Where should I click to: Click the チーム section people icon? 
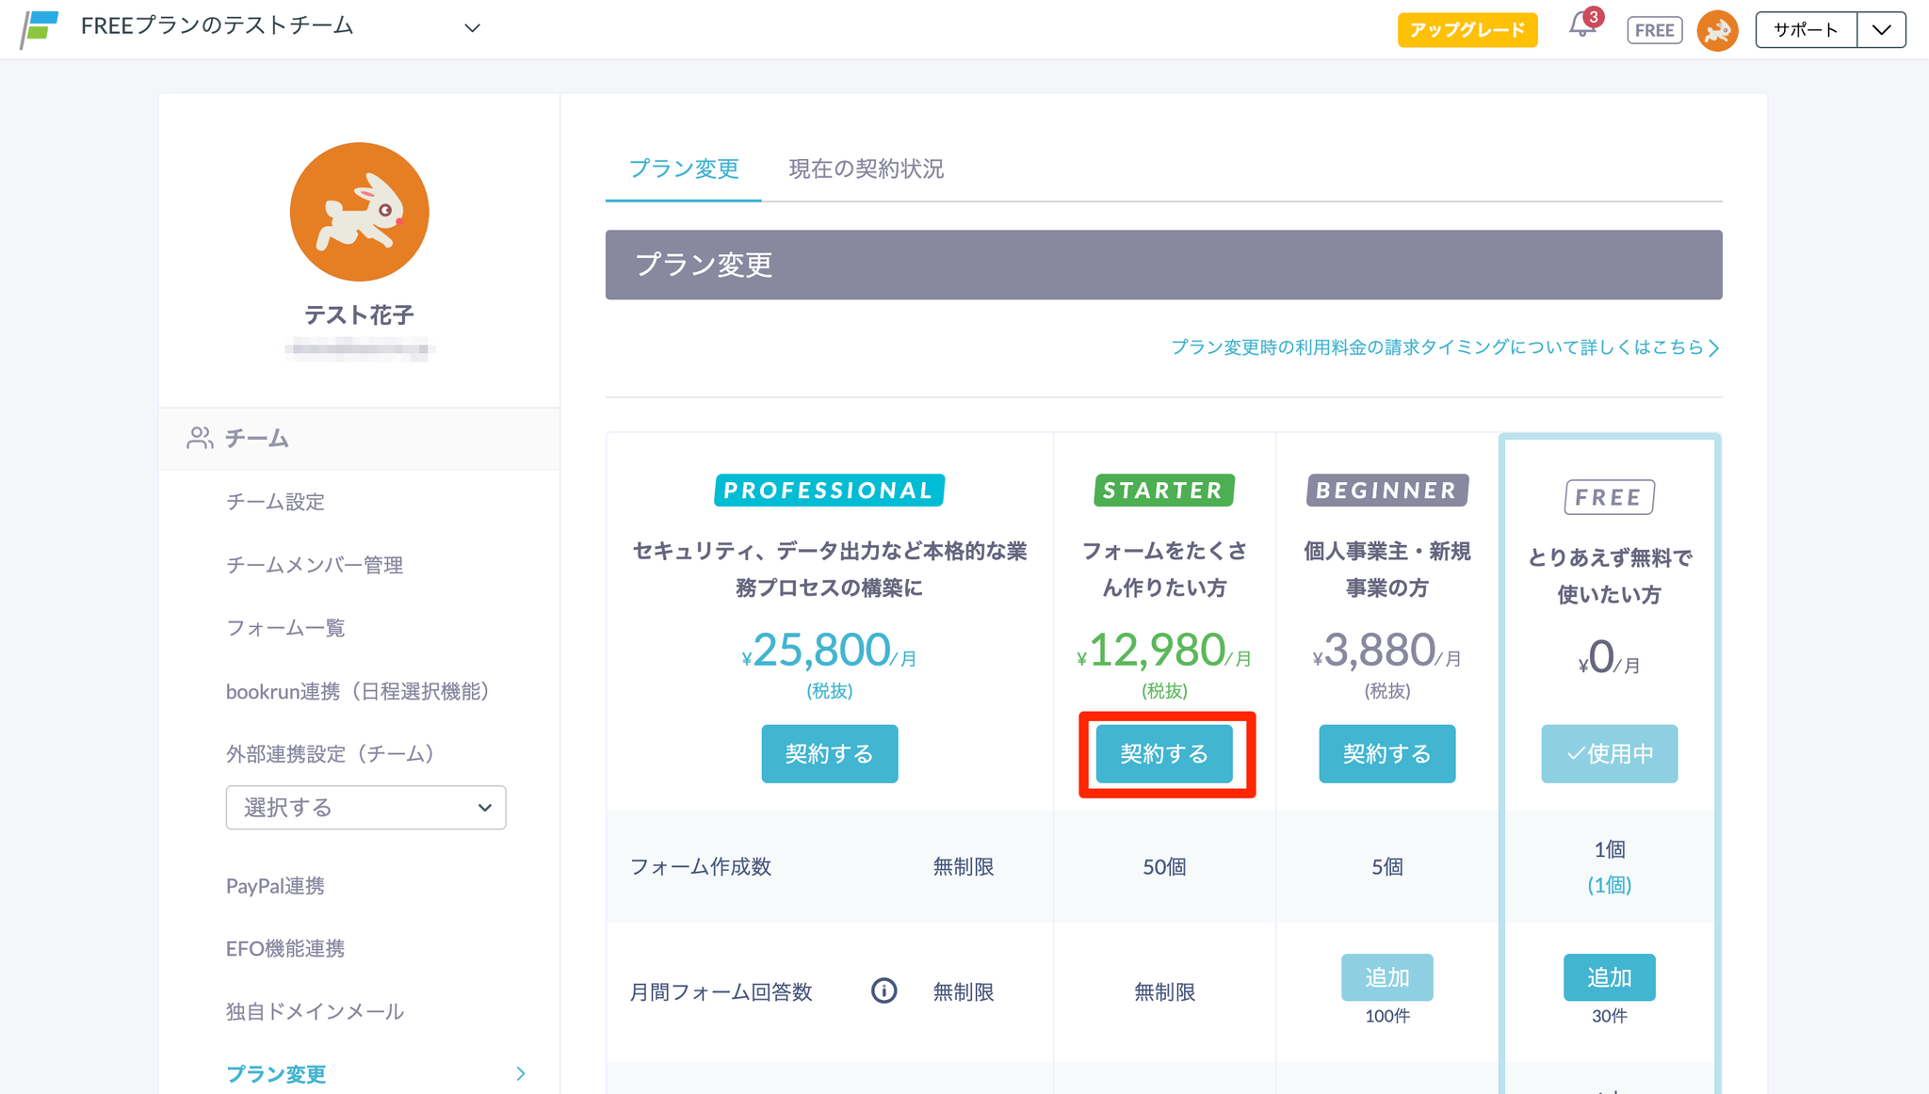tap(200, 438)
